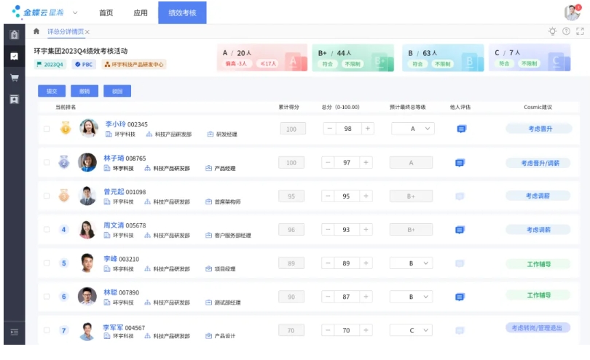Image resolution: width=590 pixels, height=360 pixels.
Task: Open the organization building icon in sidebar
Action: point(15,35)
